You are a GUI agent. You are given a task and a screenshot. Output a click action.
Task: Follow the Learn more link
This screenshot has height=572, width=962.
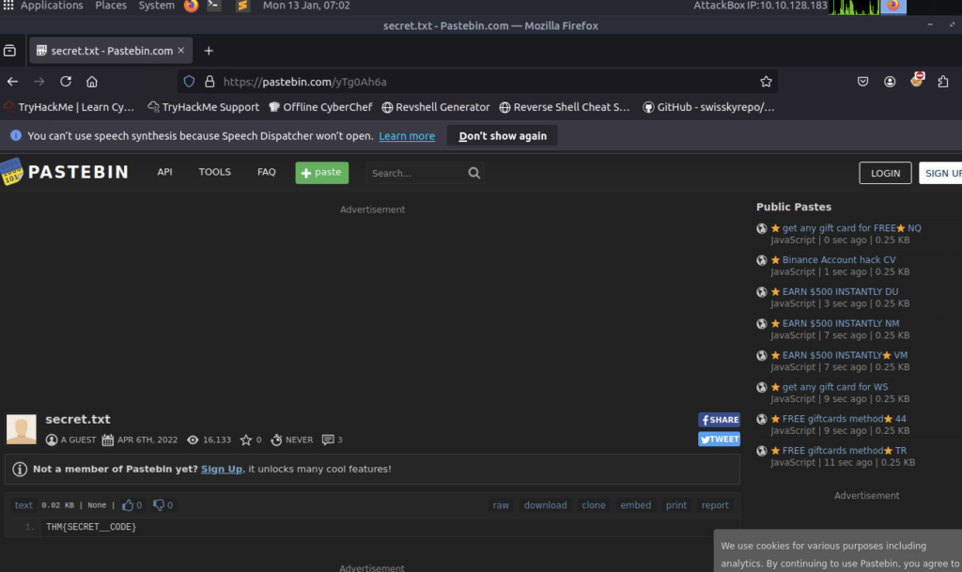click(x=407, y=136)
